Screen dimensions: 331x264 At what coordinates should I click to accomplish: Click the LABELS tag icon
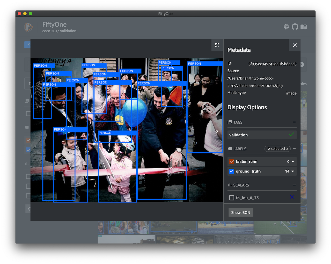tap(230, 148)
